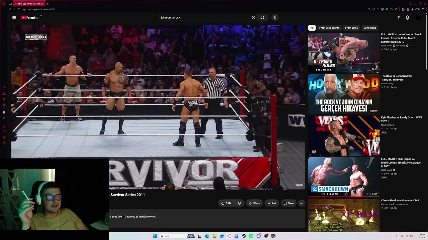
Task: Open browser downloads icon
Action: pyautogui.click(x=413, y=9)
